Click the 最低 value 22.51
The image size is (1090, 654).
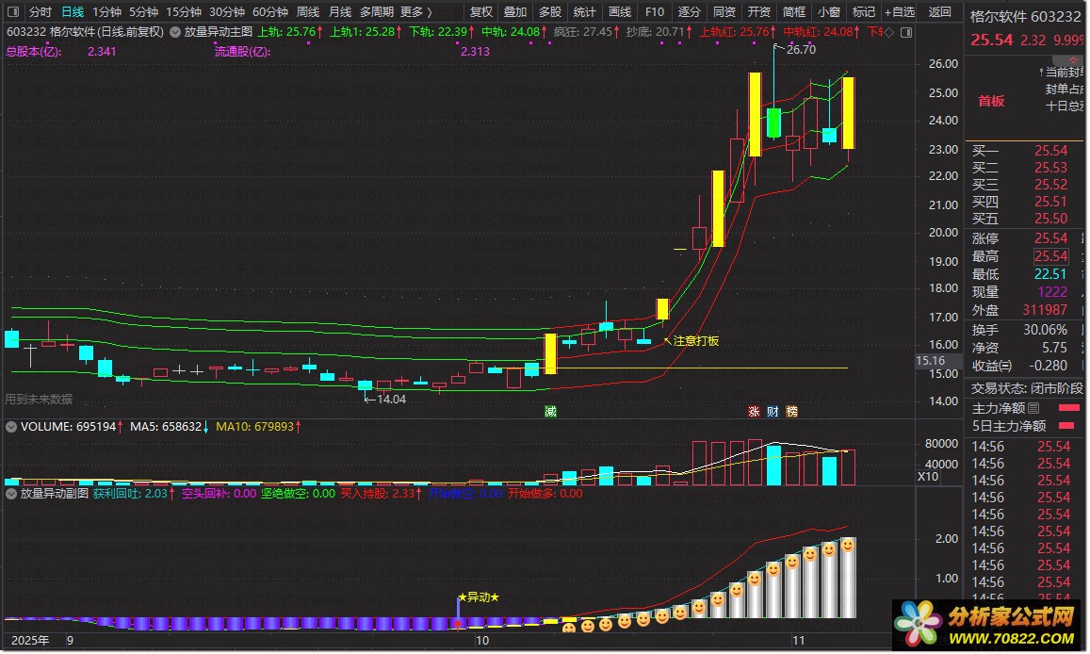(x=1050, y=274)
